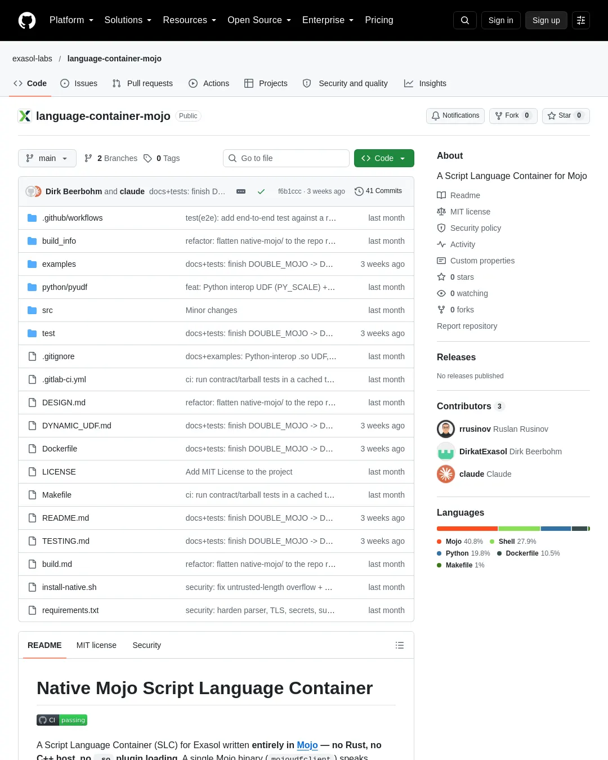
Task: Open the main branch selector dropdown
Action: click(x=47, y=158)
